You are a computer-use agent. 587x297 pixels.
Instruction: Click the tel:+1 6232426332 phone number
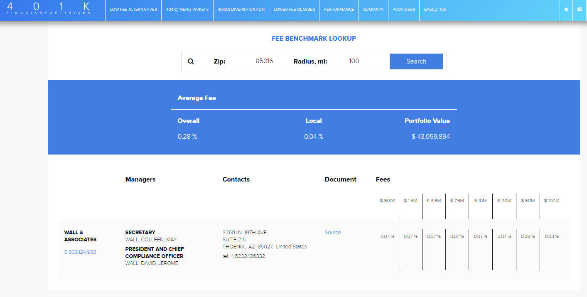tap(243, 256)
